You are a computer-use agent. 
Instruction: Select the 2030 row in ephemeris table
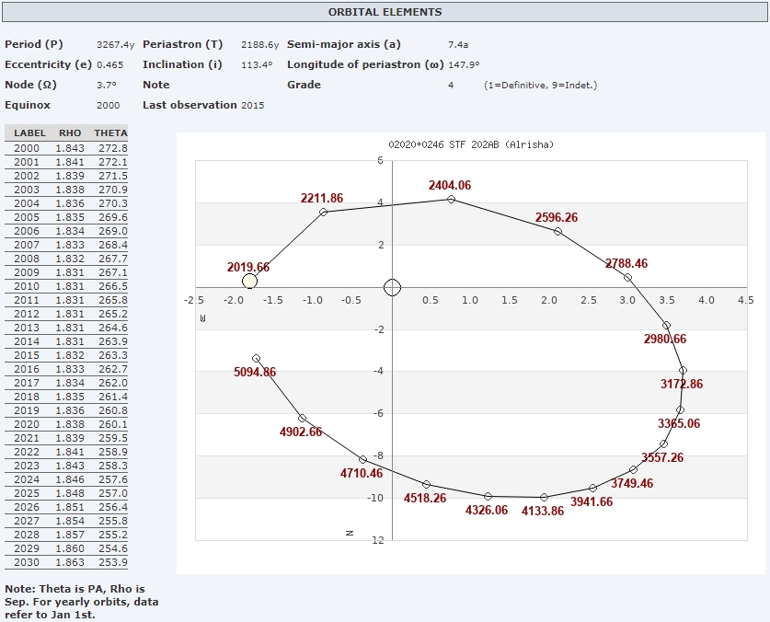(66, 562)
